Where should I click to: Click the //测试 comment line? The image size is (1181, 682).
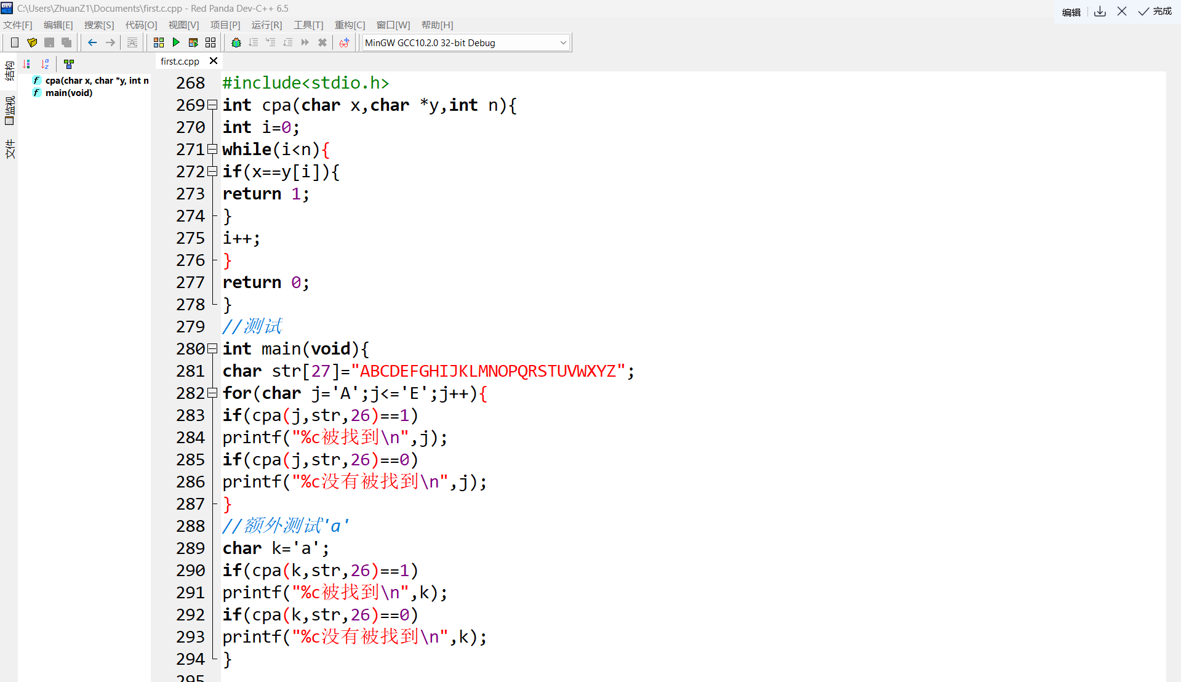tap(252, 326)
